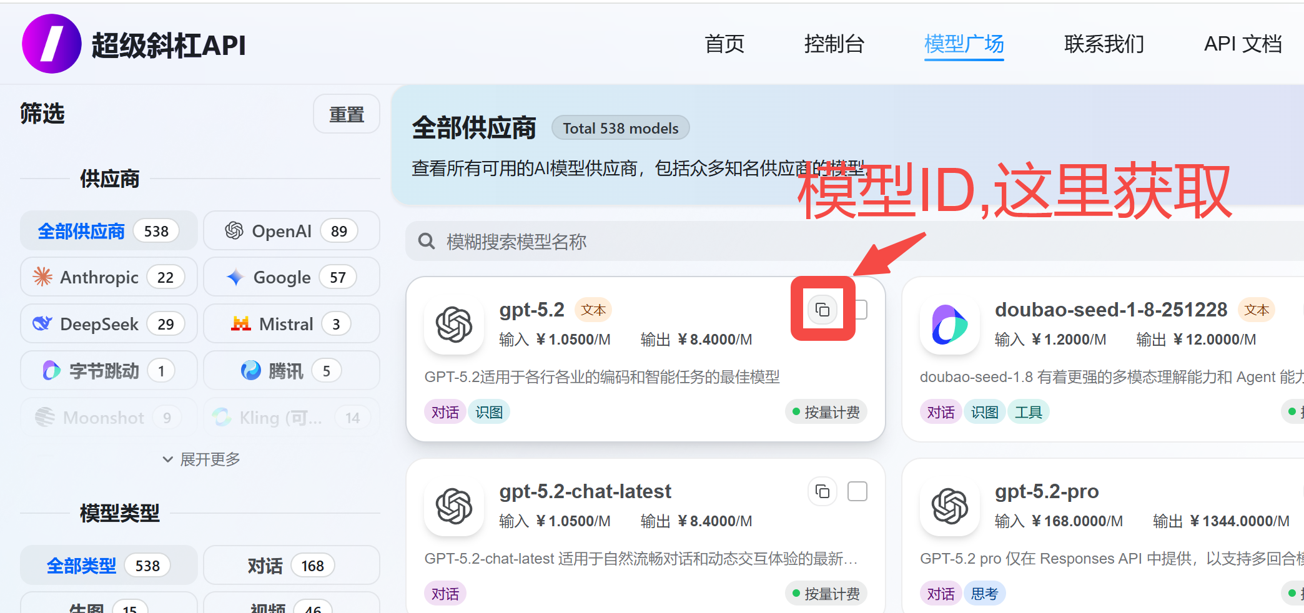Filter models by 对话 type
This screenshot has height=613, width=1304.
coord(291,565)
